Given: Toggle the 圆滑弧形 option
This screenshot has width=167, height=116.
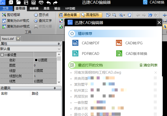Looking at the screenshot, I should 91,15.
